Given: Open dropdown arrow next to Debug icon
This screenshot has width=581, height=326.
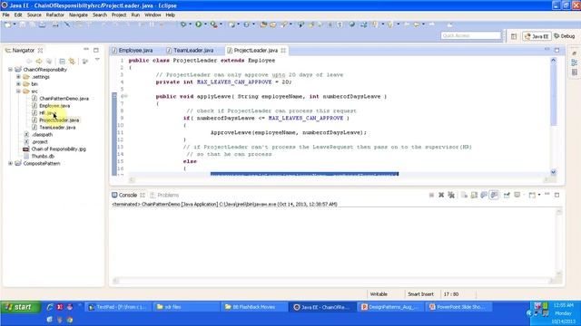Looking at the screenshot, I should pyautogui.click(x=190, y=24).
